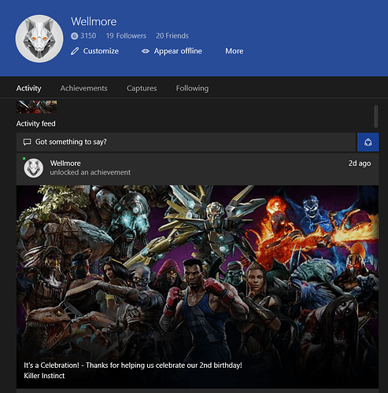Screen dimensions: 388x393
Task: Click the Customize pencil icon
Action: coord(75,51)
